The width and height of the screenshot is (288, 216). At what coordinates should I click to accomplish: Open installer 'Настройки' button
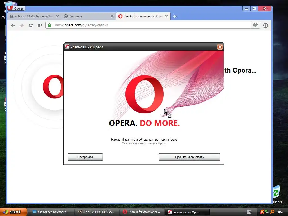pyautogui.click(x=85, y=157)
